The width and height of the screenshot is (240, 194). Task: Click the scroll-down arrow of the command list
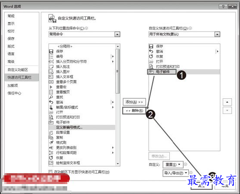pyautogui.click(x=117, y=164)
